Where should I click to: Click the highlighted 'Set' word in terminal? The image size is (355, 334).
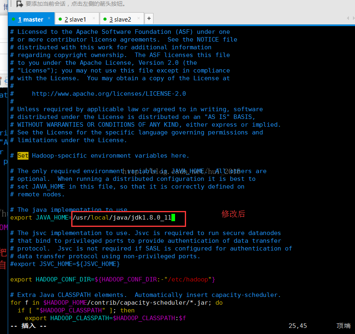tap(23, 156)
